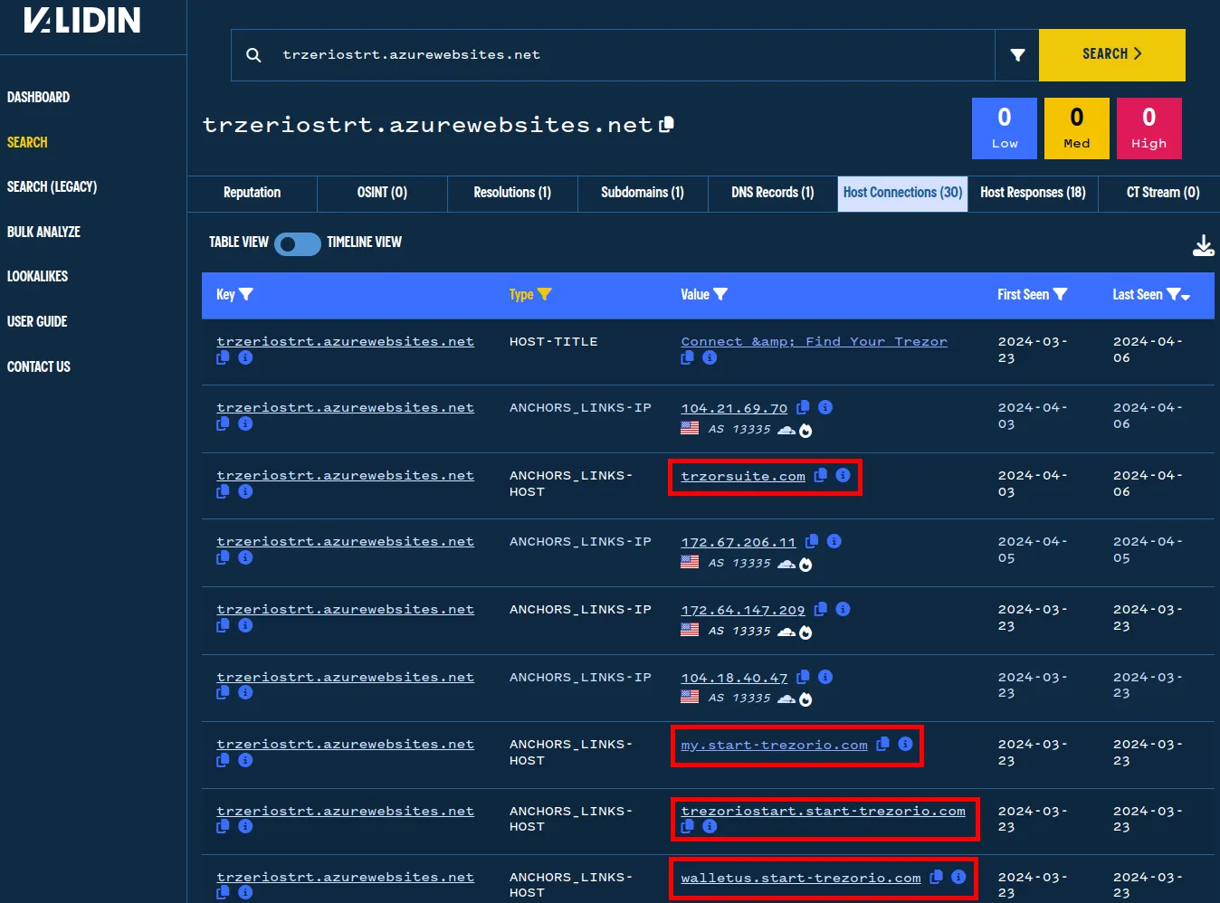Copy the IP 104.18.40.47
Viewport: 1220px width, 903px height.
click(803, 677)
